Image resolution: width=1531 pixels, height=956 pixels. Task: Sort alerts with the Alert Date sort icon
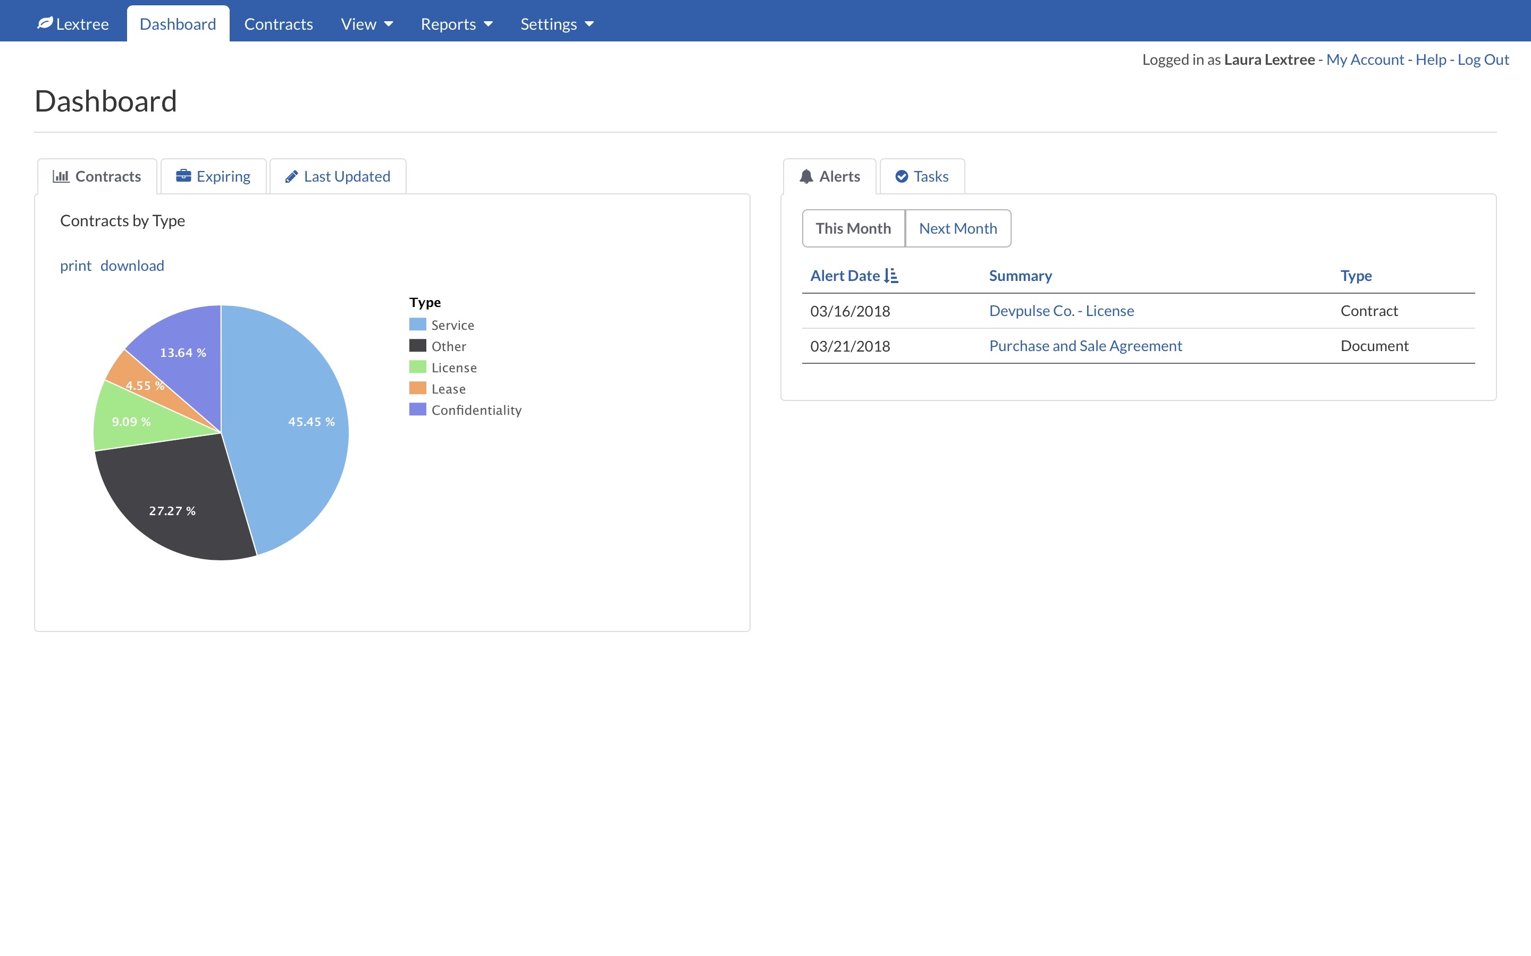click(891, 275)
